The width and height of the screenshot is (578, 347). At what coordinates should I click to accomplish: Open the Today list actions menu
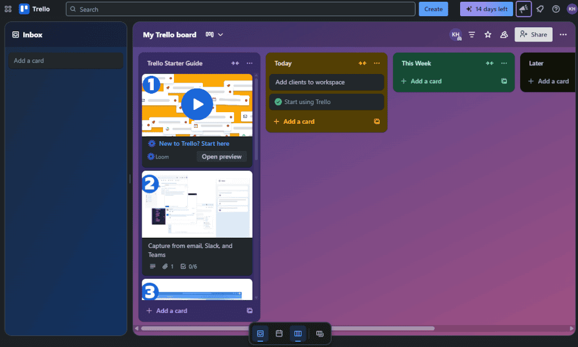coord(377,64)
